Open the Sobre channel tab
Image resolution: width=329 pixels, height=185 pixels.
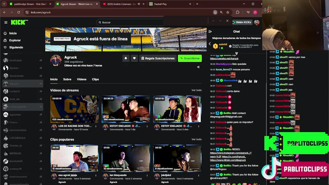(67, 79)
